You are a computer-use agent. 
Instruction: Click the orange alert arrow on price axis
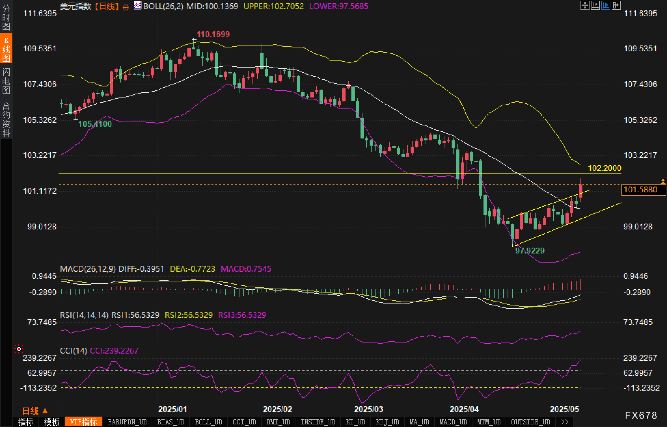click(x=663, y=181)
